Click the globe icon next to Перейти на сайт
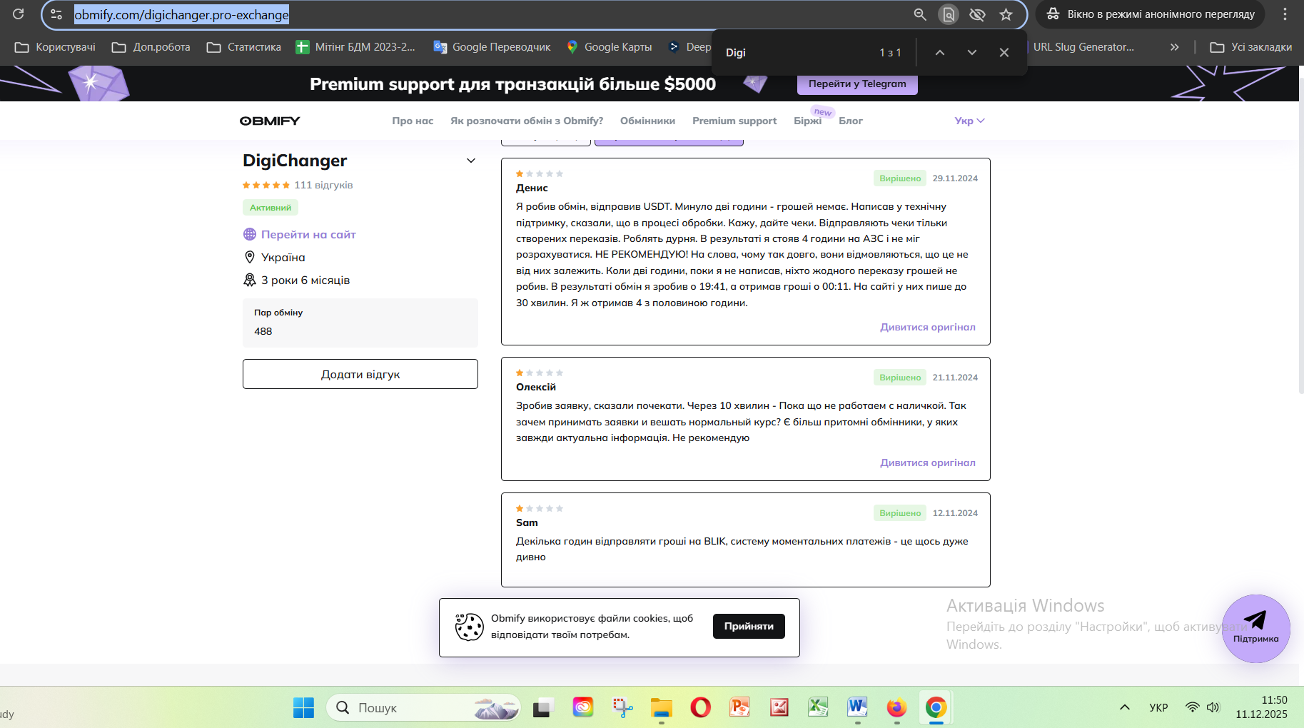Image resolution: width=1304 pixels, height=728 pixels. (250, 234)
